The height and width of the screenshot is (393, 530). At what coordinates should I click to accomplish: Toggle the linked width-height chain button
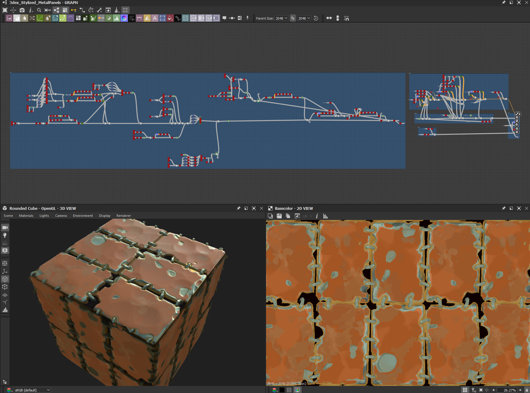(293, 18)
